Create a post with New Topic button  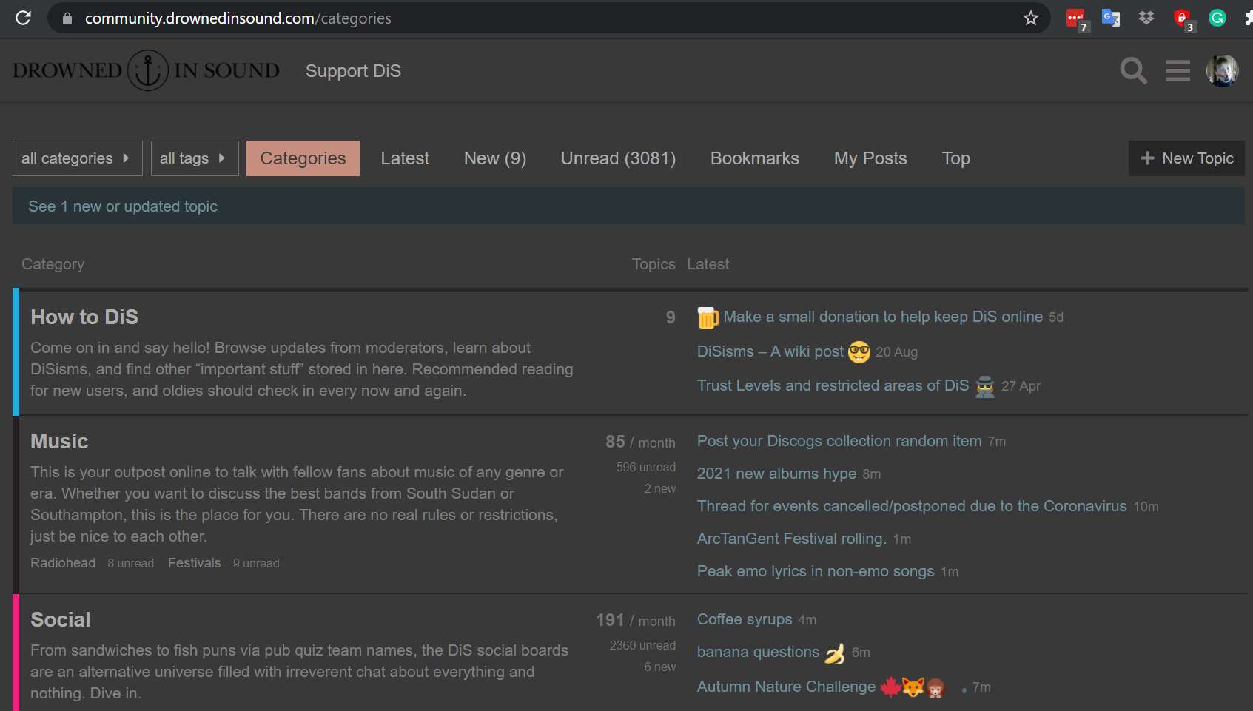(1186, 158)
